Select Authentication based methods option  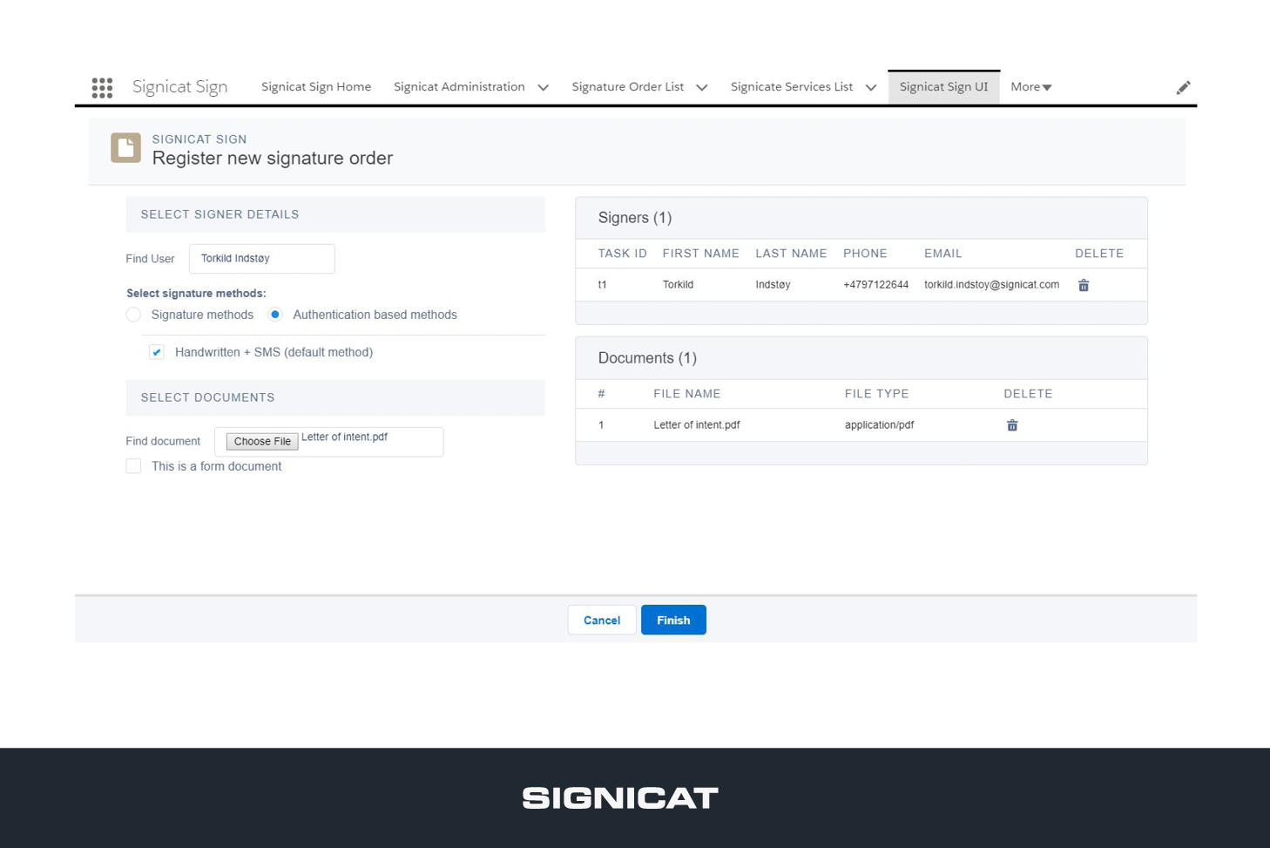[x=275, y=315]
